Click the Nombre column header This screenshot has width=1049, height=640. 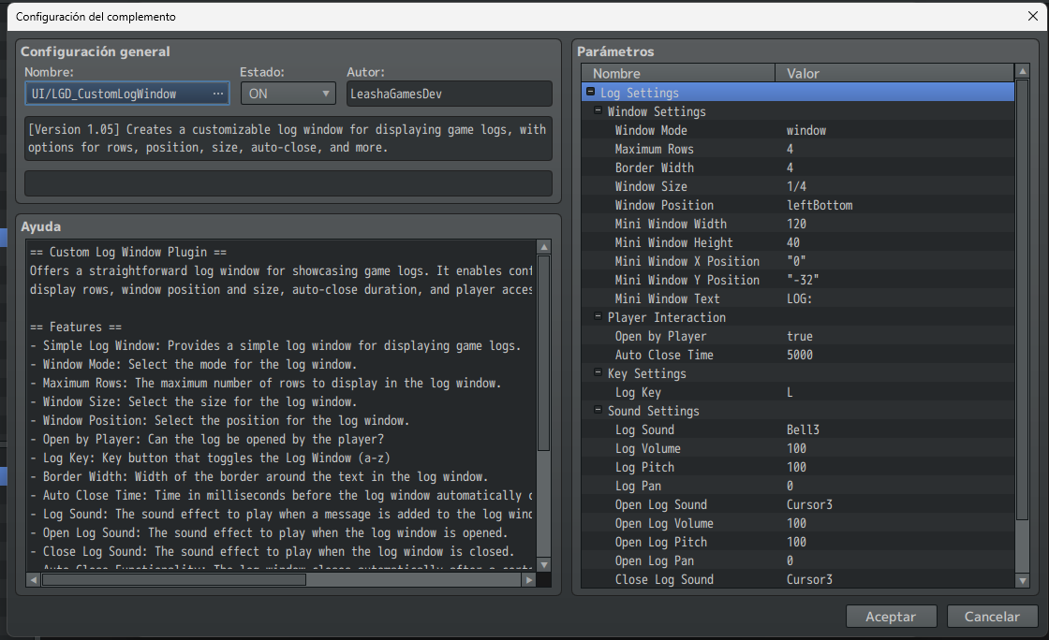tap(678, 74)
